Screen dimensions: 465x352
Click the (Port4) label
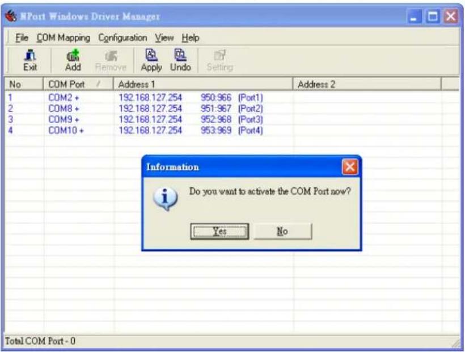coord(251,130)
